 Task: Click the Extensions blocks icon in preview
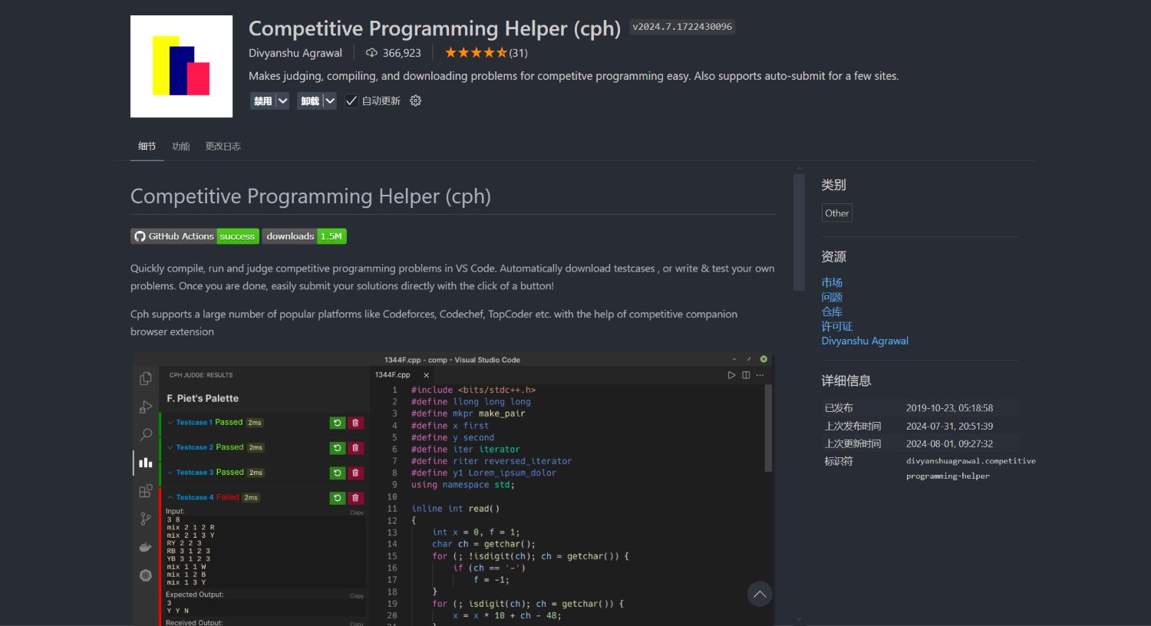tap(146, 491)
